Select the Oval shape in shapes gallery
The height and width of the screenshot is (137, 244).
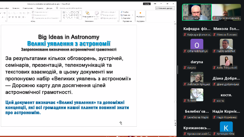[75, 12]
